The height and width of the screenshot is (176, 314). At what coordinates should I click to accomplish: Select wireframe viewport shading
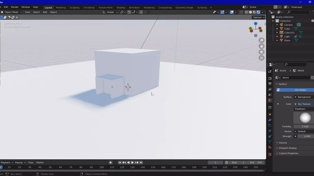246,12
